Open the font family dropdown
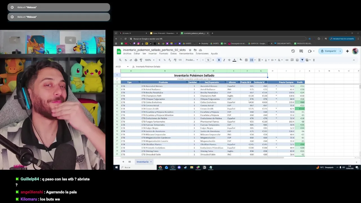 point(192,60)
